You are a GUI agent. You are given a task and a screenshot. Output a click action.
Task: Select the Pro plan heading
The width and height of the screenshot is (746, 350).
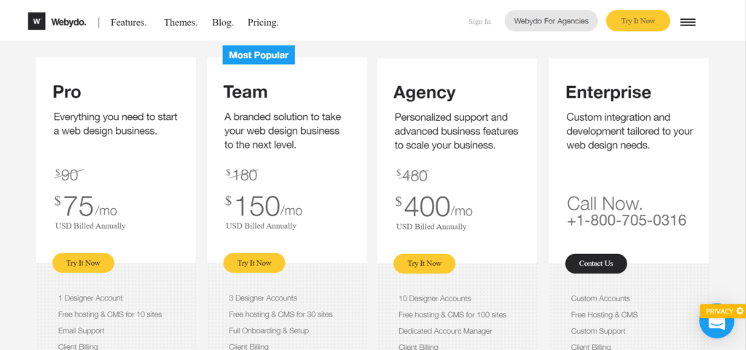pyautogui.click(x=66, y=92)
